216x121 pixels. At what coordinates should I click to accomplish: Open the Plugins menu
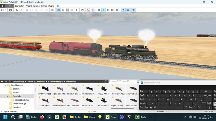(51, 6)
